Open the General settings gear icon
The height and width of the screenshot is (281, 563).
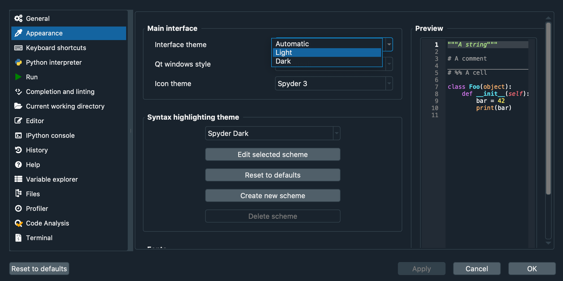tap(18, 18)
